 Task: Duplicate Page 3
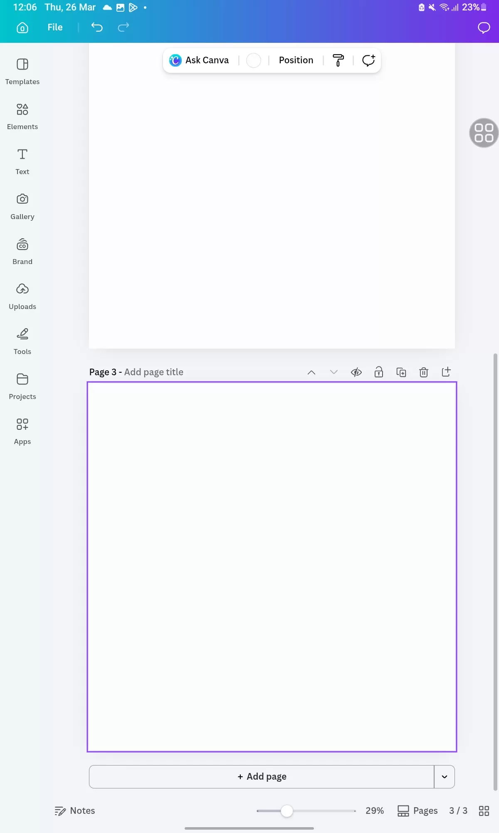[401, 372]
